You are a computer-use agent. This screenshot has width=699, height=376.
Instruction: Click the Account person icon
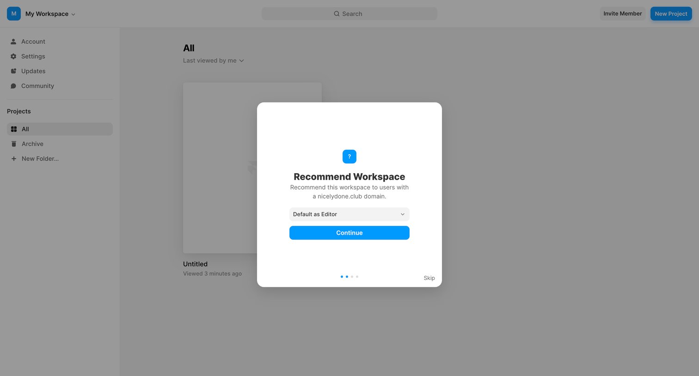[13, 42]
